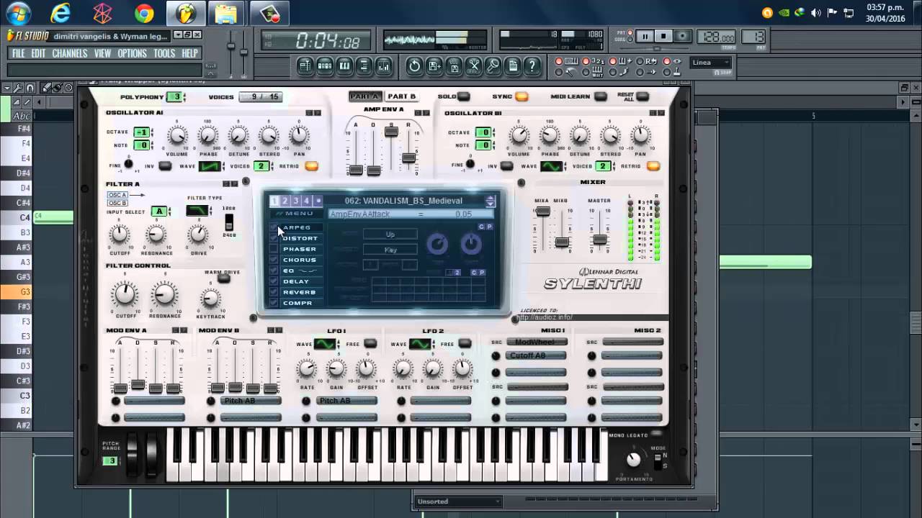This screenshot has width=922, height=518.
Task: Toggle the CHORUS effect checkbox
Action: (274, 260)
